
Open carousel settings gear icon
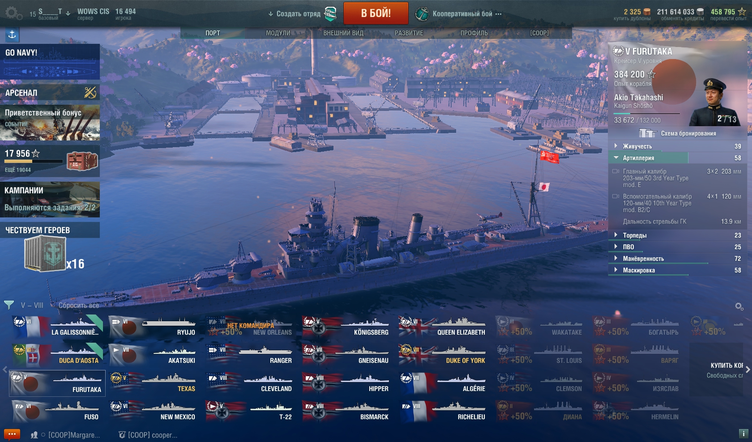(739, 306)
